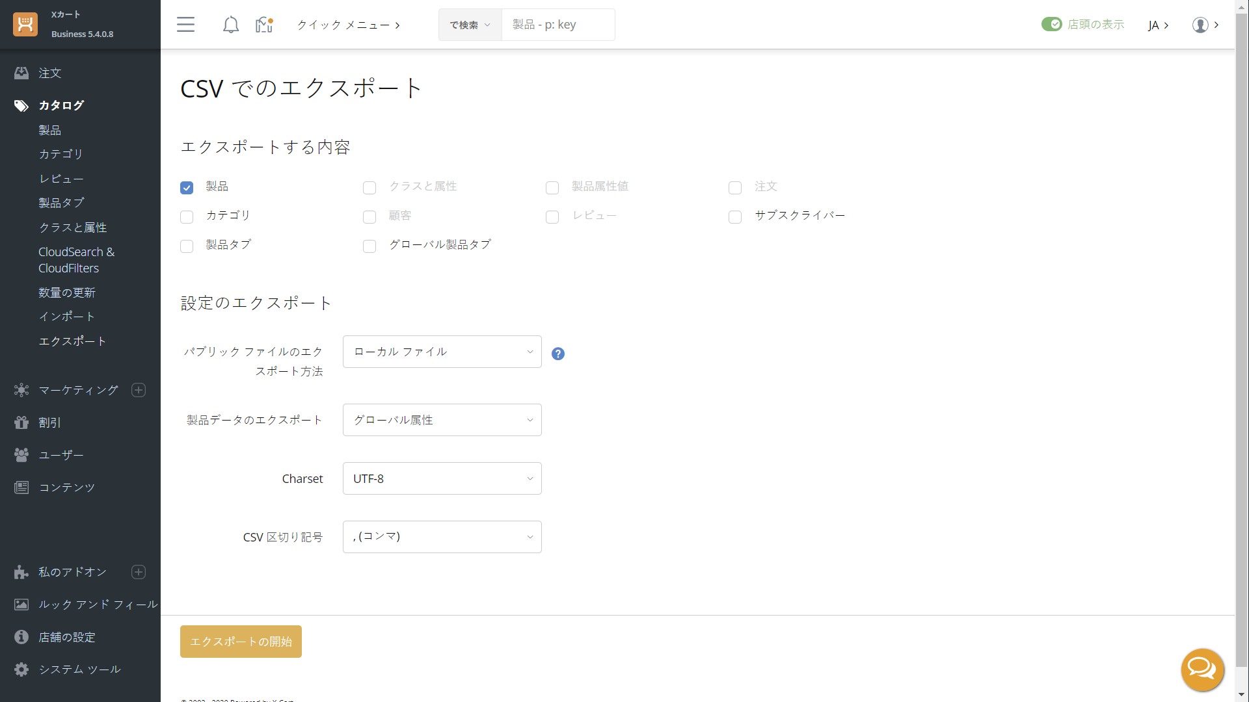The width and height of the screenshot is (1249, 702).
Task: Open the ローカル ファイル dropdown
Action: pos(442,352)
